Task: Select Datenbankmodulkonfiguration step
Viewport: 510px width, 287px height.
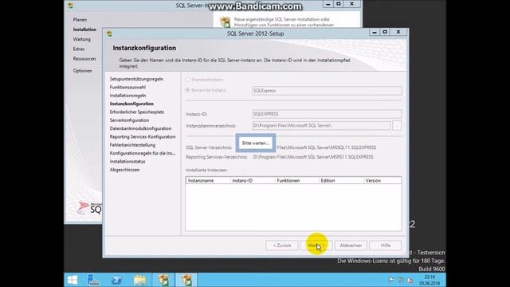Action: click(140, 128)
